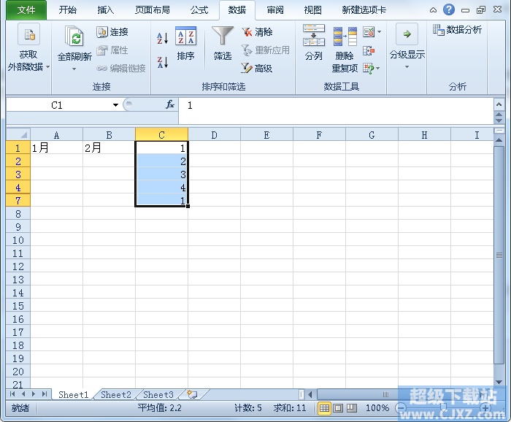Screen dimensions: 511x422
Task: Switch to Formulas (公式) tab
Action: coord(199,10)
